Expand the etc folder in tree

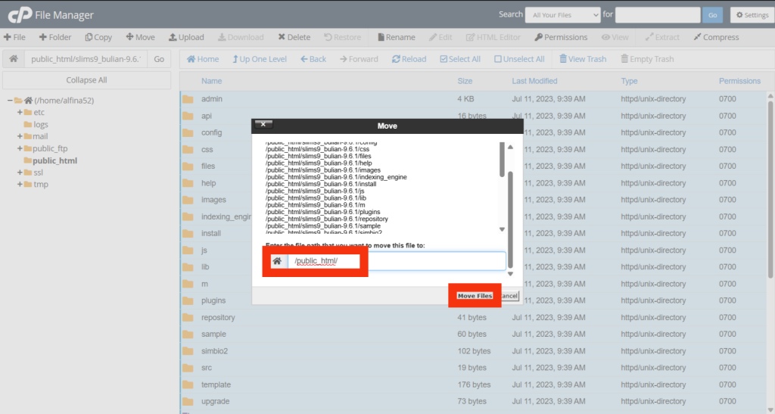pos(20,113)
